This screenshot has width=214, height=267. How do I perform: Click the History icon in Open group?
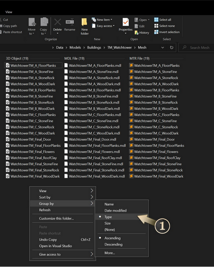(136, 33)
